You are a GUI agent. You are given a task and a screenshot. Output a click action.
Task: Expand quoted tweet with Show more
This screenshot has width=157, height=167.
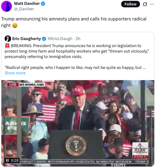15,73
